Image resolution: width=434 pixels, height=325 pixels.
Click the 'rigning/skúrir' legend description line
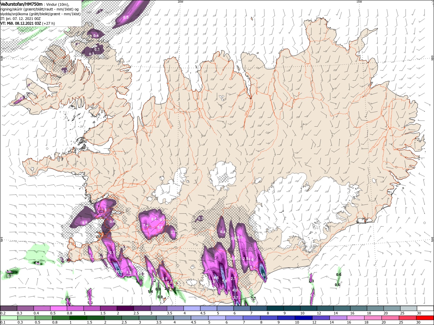40,9
